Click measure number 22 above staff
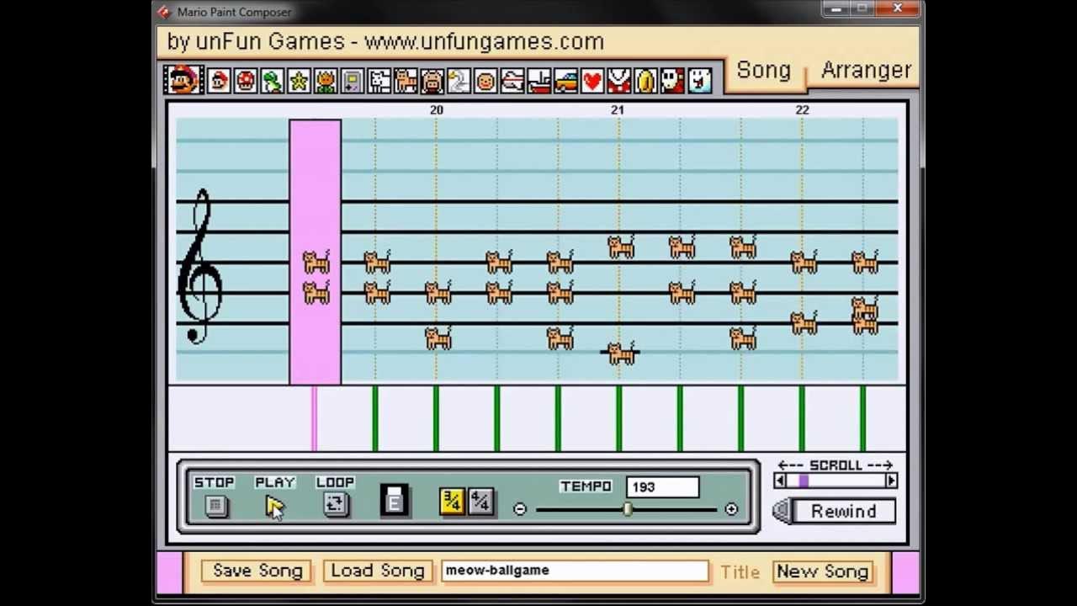The image size is (1077, 606). (x=802, y=110)
